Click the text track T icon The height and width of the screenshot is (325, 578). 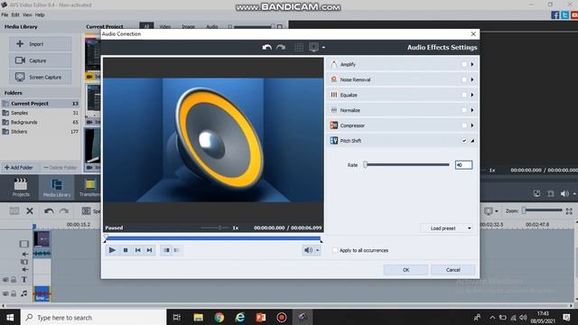[24, 280]
